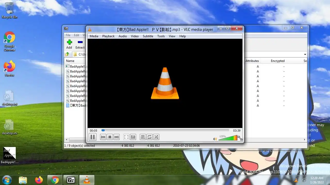The image size is (330, 185).
Task: Click the Extract button in 7-Zip toolbar
Action: (80, 44)
